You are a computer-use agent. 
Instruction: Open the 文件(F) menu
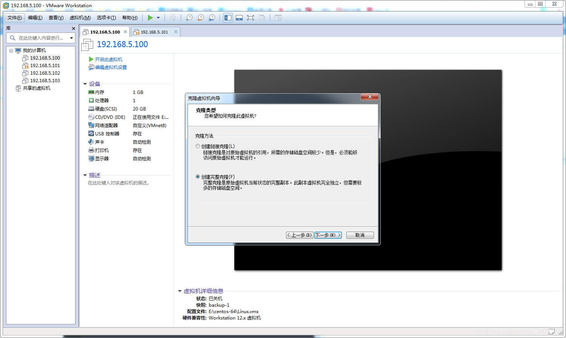click(x=15, y=18)
